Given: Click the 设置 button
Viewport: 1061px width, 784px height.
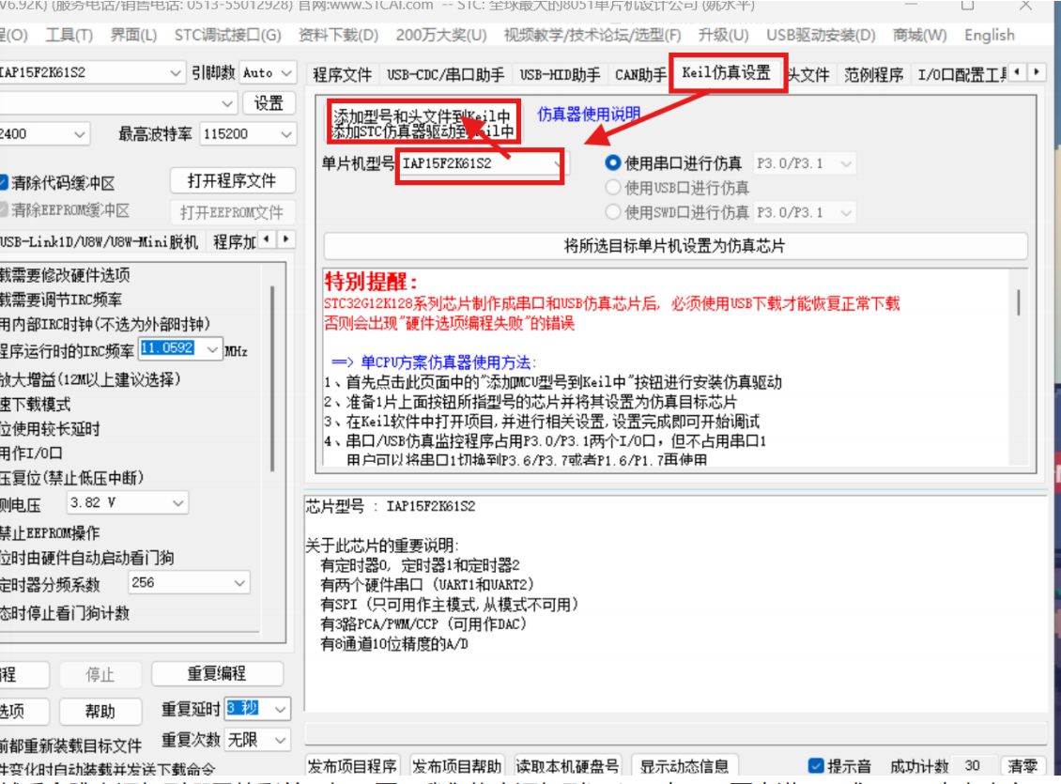Looking at the screenshot, I should pyautogui.click(x=268, y=103).
